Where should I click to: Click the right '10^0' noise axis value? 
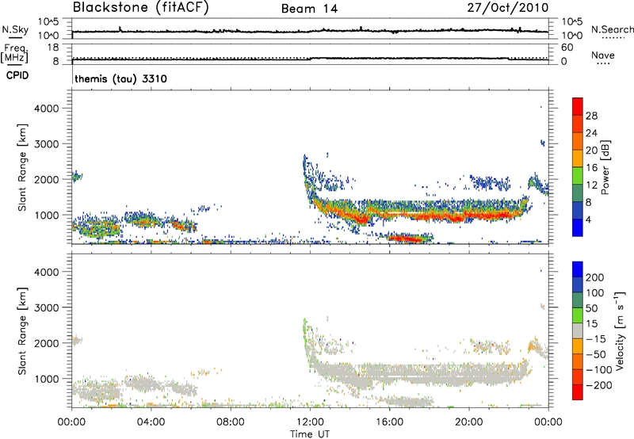click(571, 36)
